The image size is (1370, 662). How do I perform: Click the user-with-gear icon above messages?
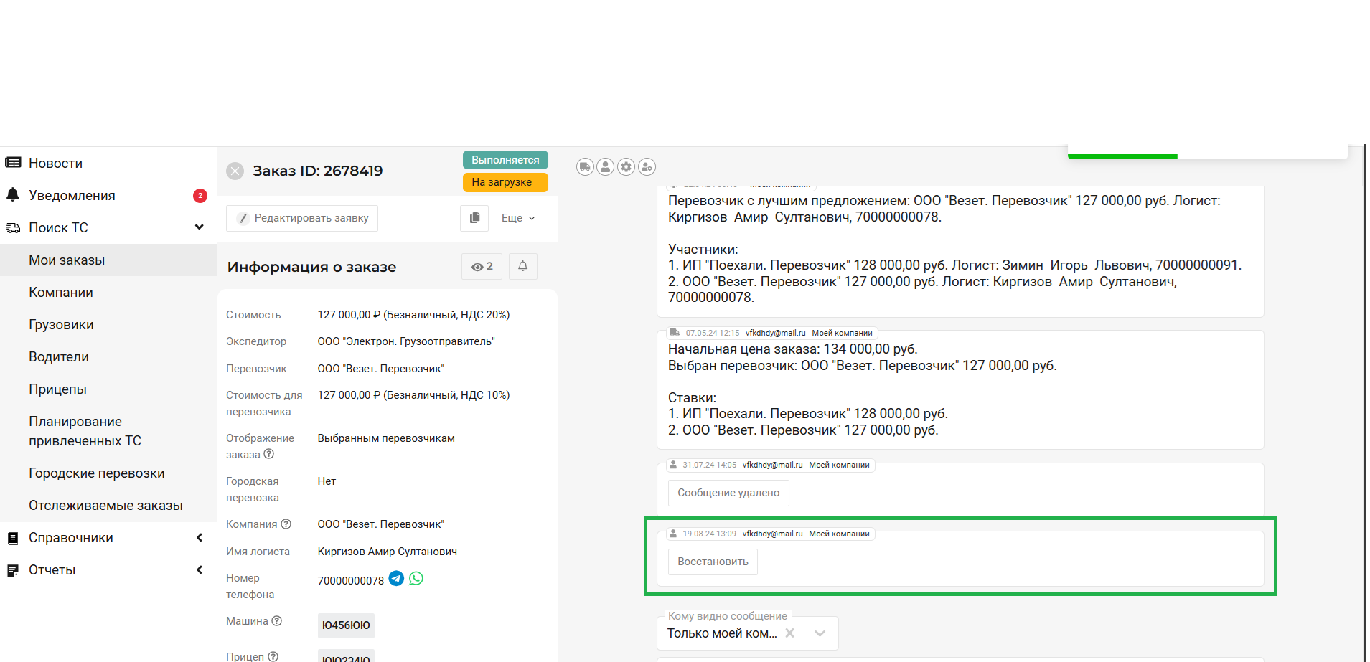point(647,167)
